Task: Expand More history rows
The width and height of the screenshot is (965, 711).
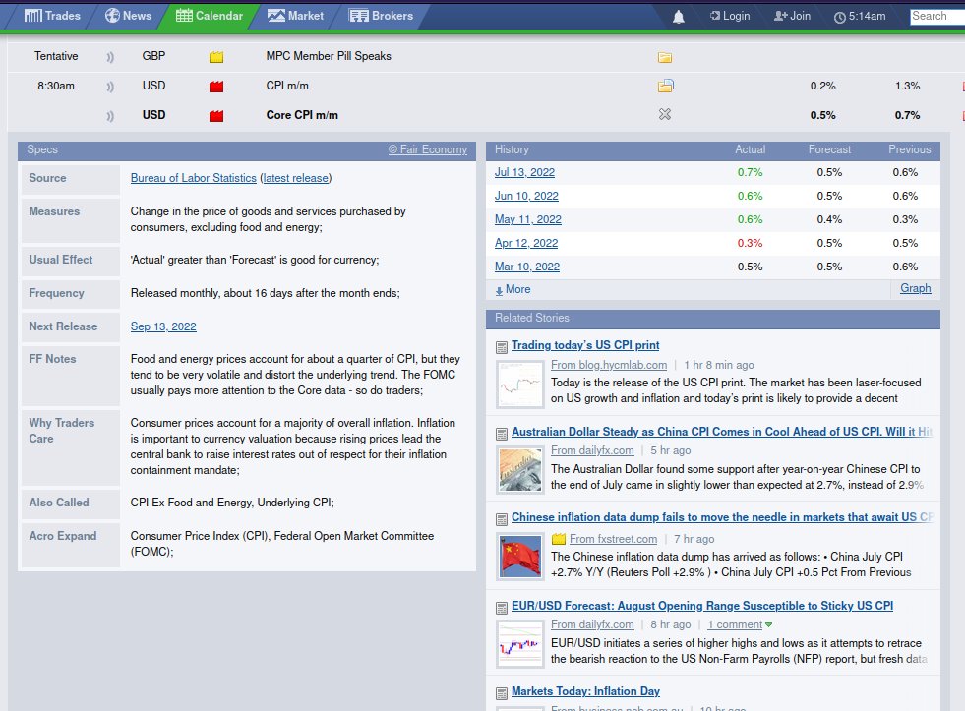Action: point(513,290)
